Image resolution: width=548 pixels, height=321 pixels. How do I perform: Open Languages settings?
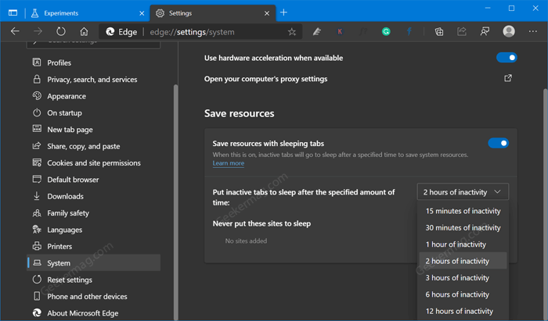click(x=94, y=230)
